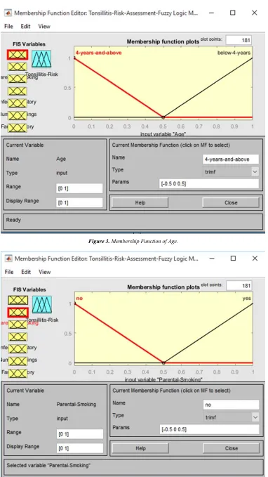Click Close button in the Parental-Smoking window
Viewport: 268px width, 477px height.
[232, 448]
